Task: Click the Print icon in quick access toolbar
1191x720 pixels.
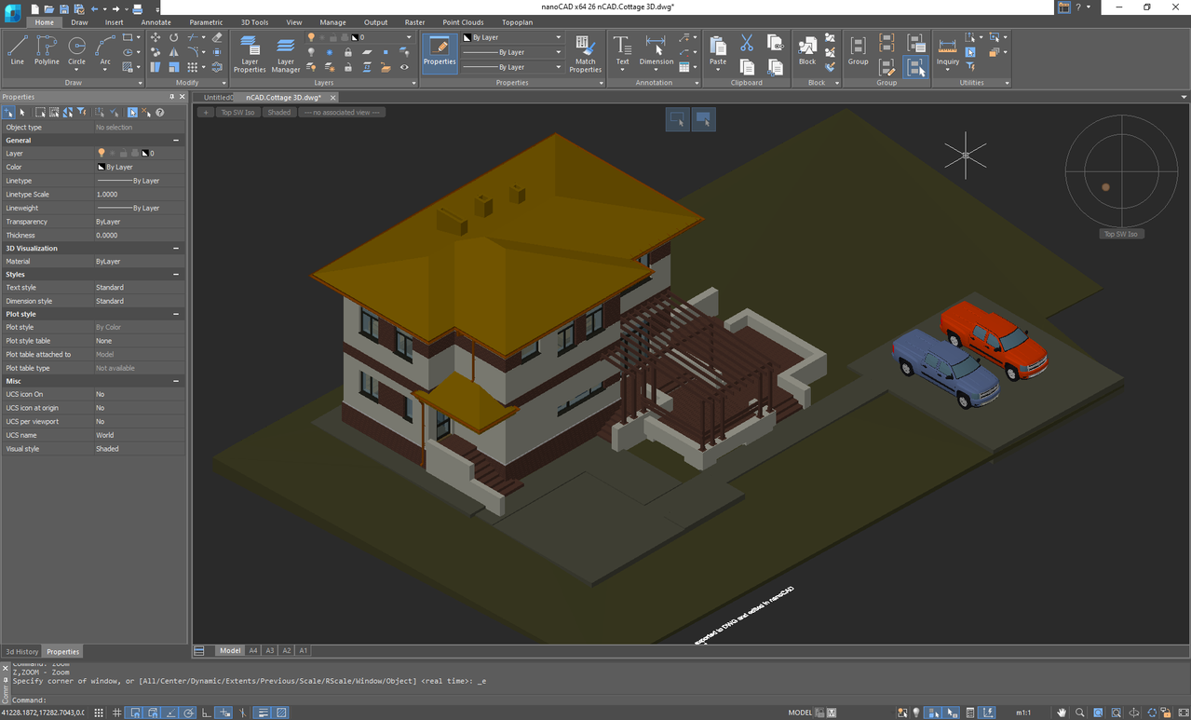Action: pos(137,9)
